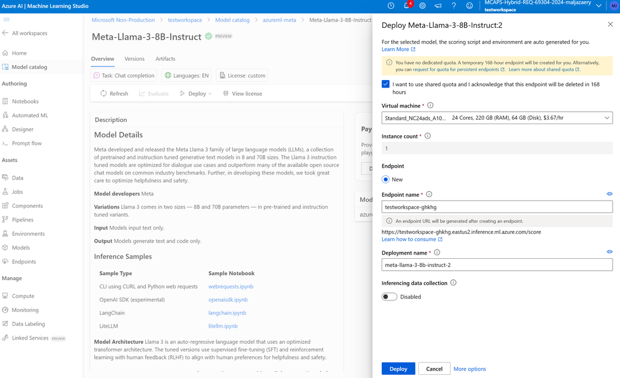Go to azureml-meta breadcrumb

279,20
